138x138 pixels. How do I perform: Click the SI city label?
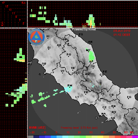(49, 48)
